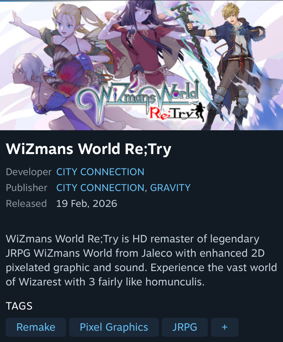Click the WiZmans World Re;Try title heading

point(89,149)
